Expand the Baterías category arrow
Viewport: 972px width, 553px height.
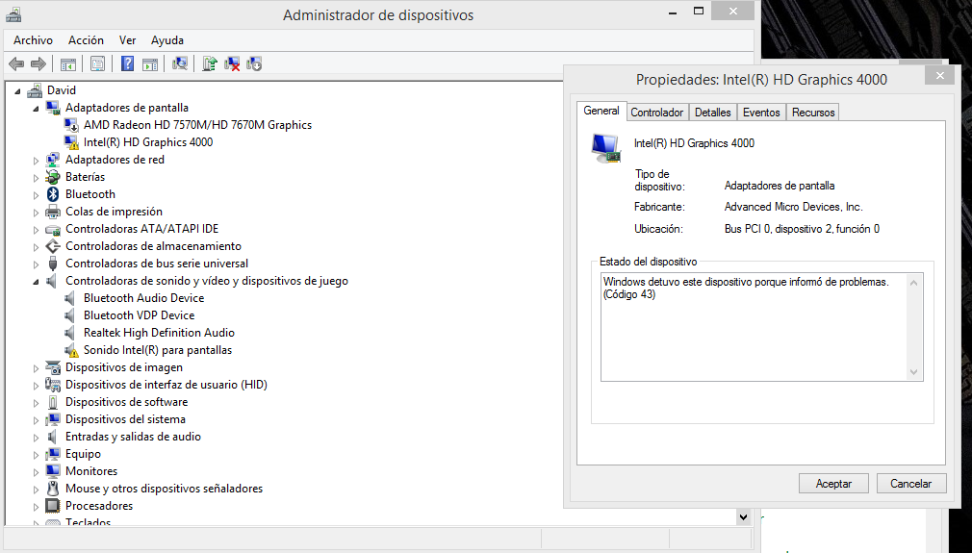(x=36, y=178)
